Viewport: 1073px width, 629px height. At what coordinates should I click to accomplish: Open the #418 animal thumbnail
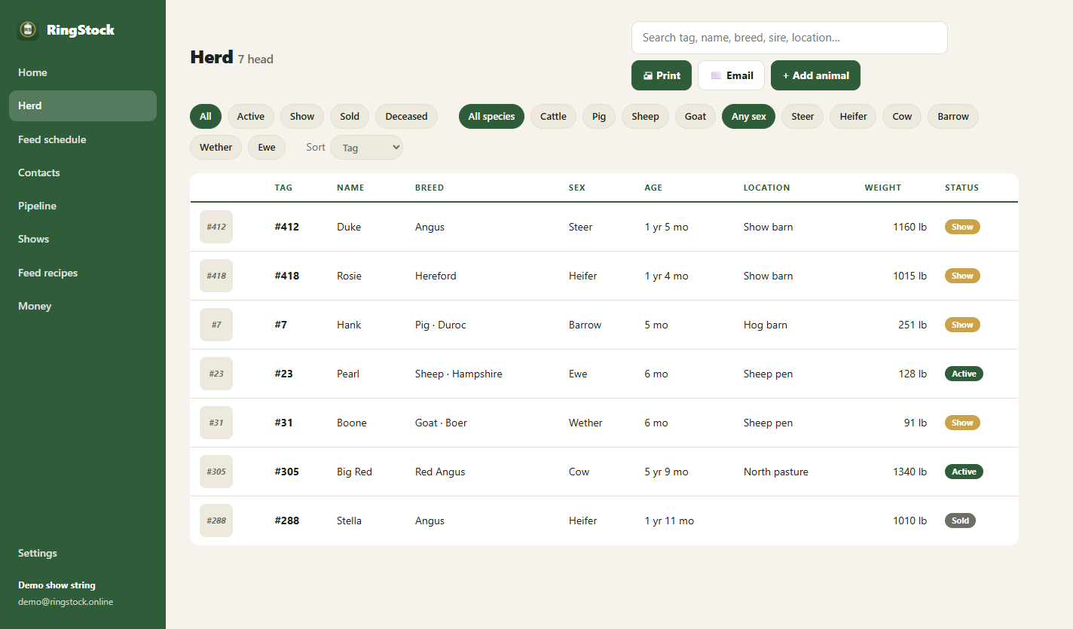[x=216, y=276]
